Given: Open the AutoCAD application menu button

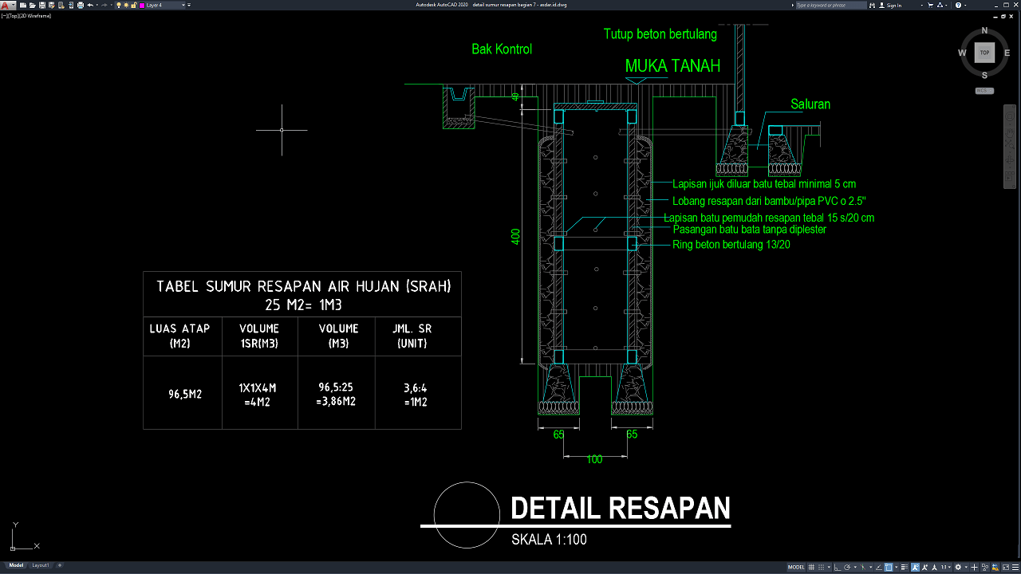Looking at the screenshot, I should [x=6, y=5].
